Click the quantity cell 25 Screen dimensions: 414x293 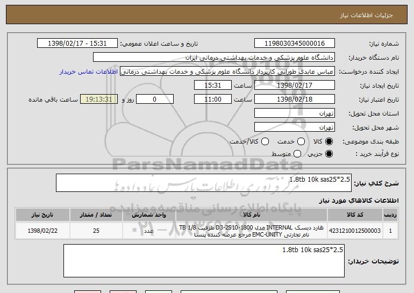point(96,231)
